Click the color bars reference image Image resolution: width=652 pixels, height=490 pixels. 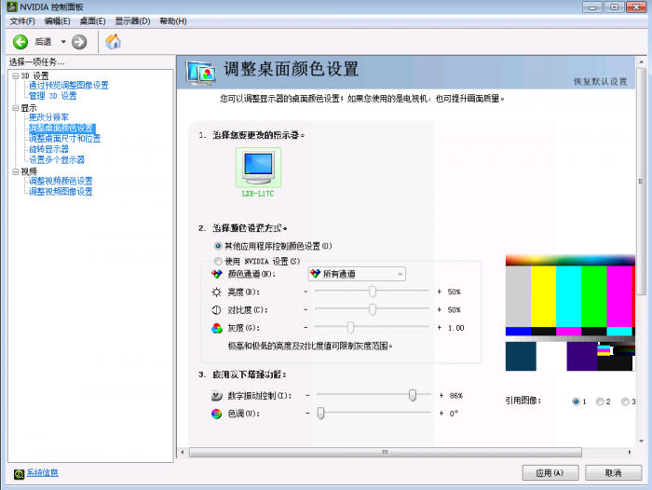point(570,313)
